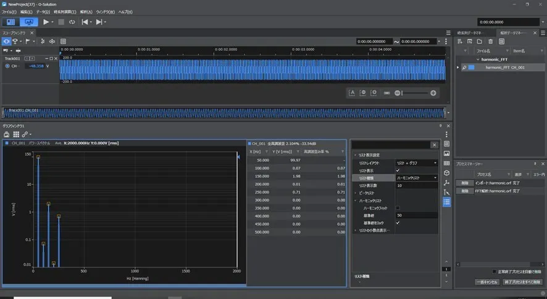The image size is (547, 299).
Task: Switch to monitor view mode icon
Action: point(29,22)
